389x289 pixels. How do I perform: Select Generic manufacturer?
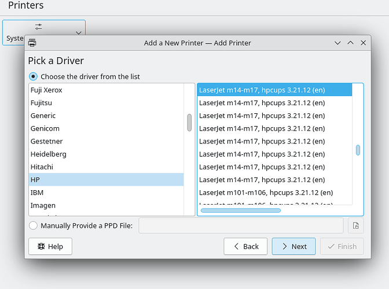click(106, 116)
